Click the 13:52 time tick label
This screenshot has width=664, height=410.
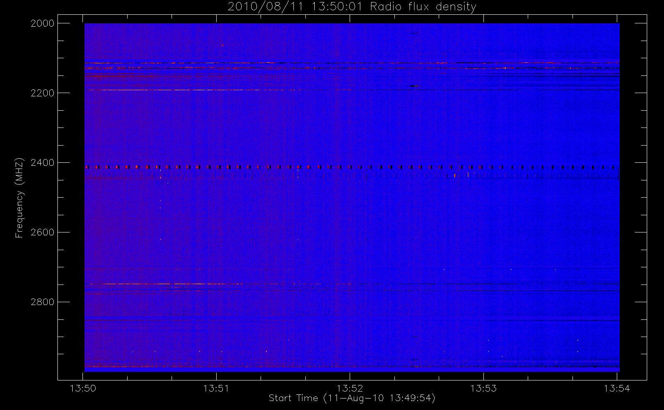[x=350, y=388]
